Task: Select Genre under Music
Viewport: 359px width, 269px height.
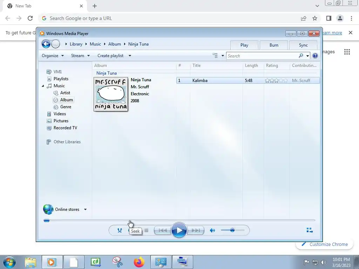Action: pos(66,107)
